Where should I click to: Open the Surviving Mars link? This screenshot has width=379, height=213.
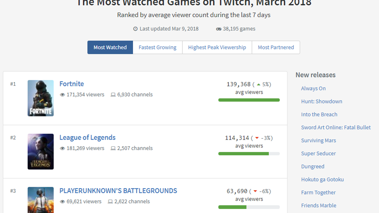pyautogui.click(x=318, y=140)
